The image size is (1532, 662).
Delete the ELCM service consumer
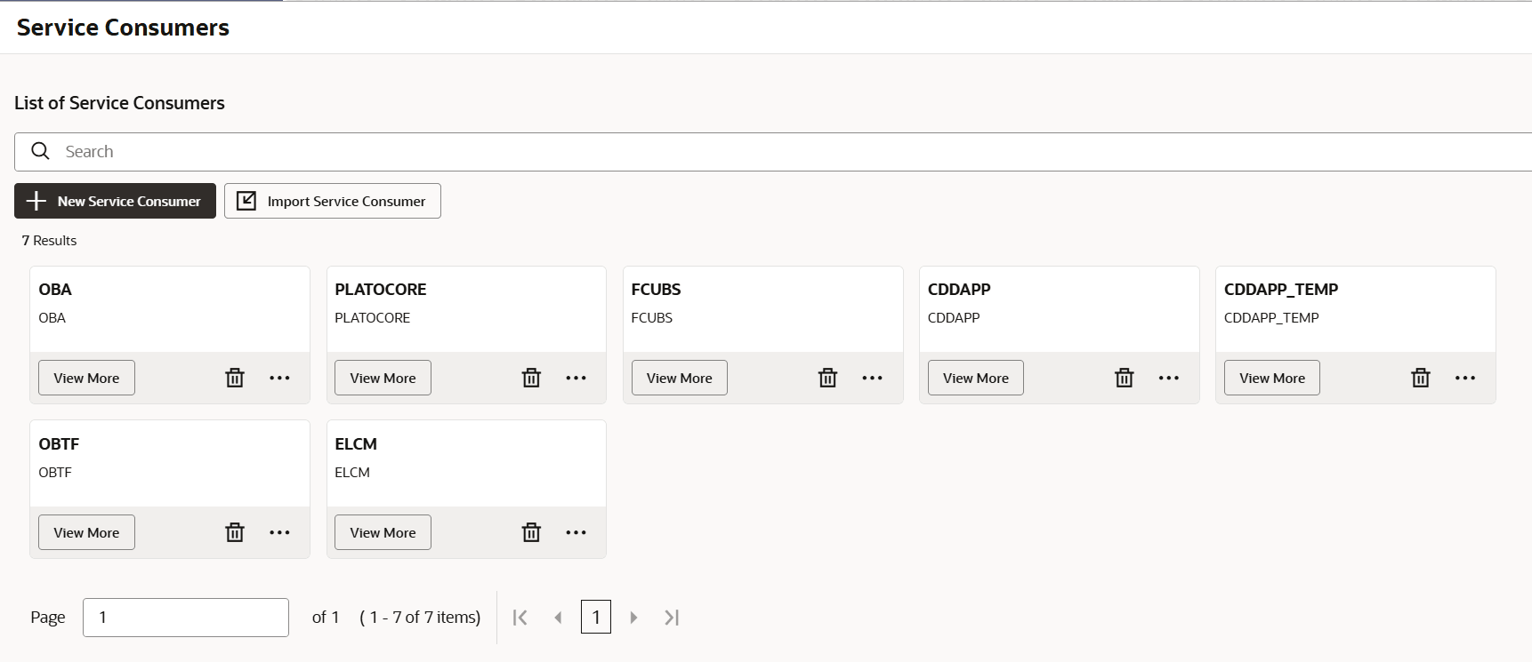pos(531,532)
